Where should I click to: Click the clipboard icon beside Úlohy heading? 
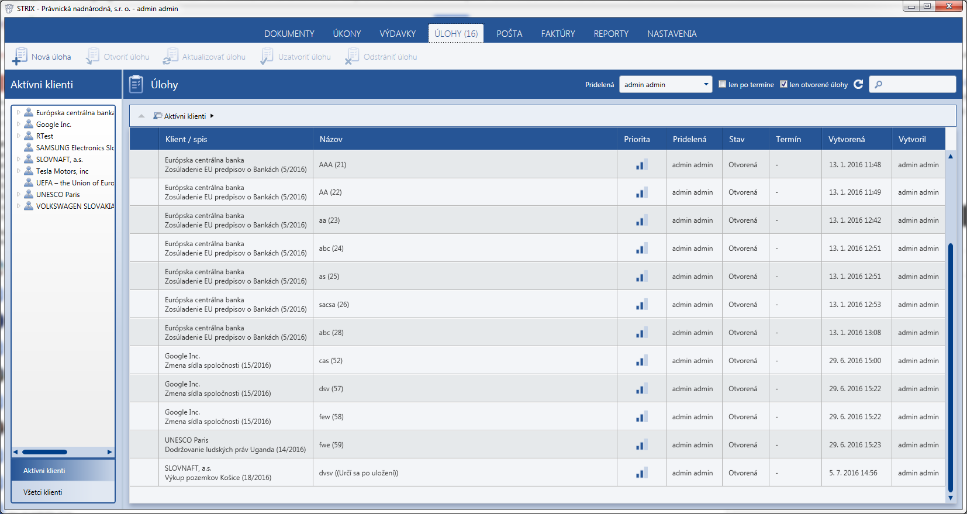click(136, 84)
